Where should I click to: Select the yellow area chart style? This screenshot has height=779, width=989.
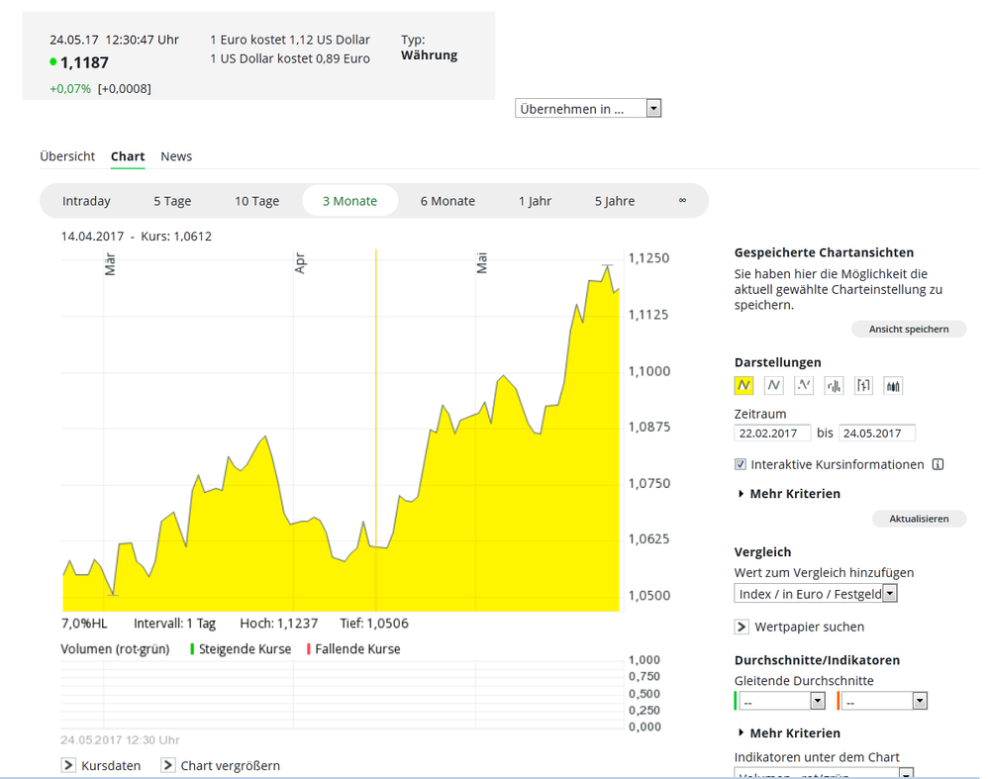pos(742,385)
